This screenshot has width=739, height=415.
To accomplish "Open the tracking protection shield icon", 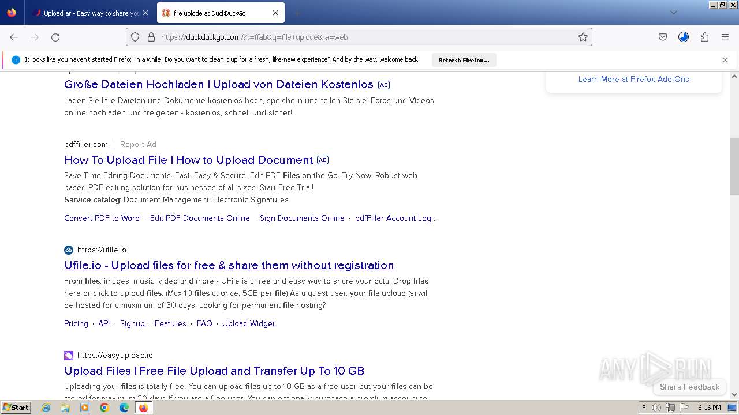I will (x=135, y=37).
